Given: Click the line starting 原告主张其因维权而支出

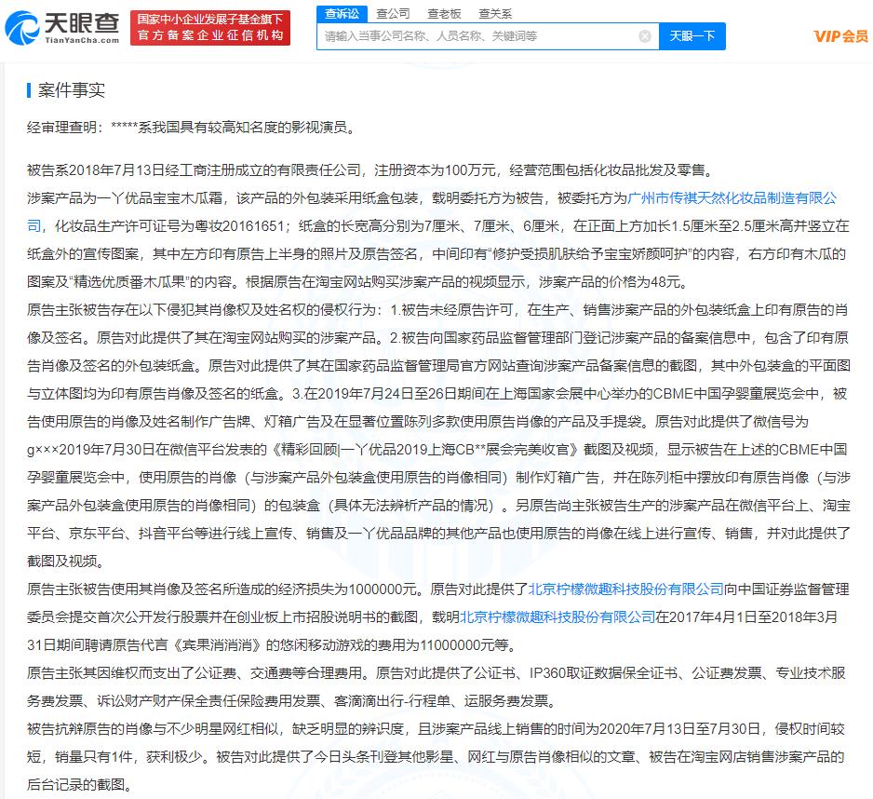Looking at the screenshot, I should point(436,673).
